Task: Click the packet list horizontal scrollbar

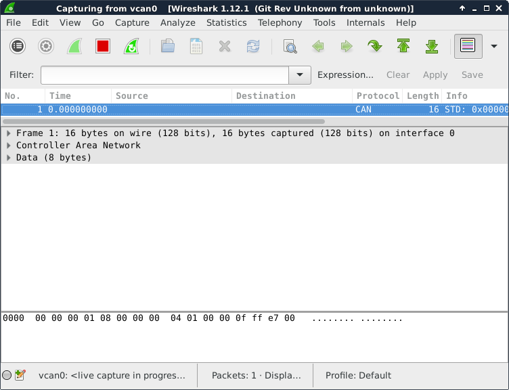Action: click(164, 121)
